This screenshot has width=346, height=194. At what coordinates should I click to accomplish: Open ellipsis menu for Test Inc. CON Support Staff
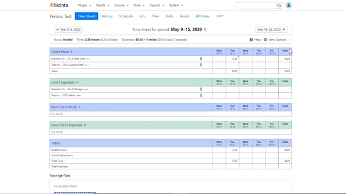pyautogui.click(x=86, y=65)
